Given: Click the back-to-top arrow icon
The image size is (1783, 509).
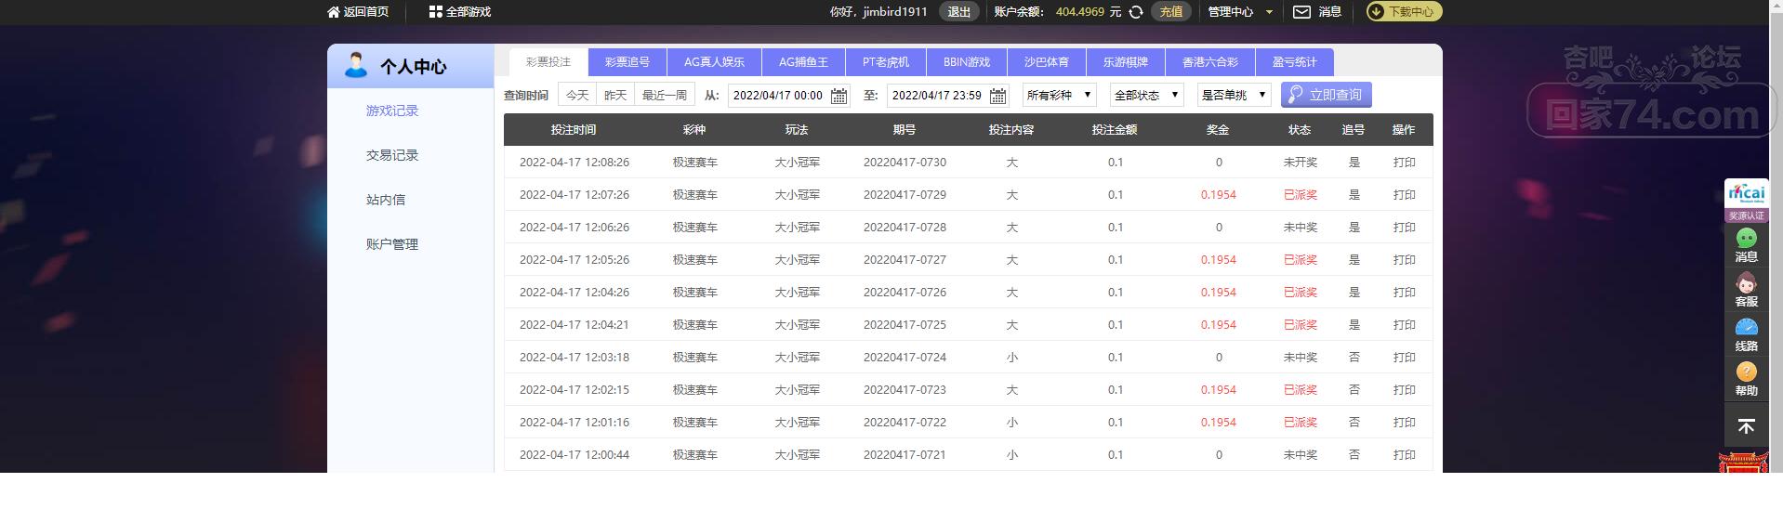Looking at the screenshot, I should click(x=1746, y=426).
